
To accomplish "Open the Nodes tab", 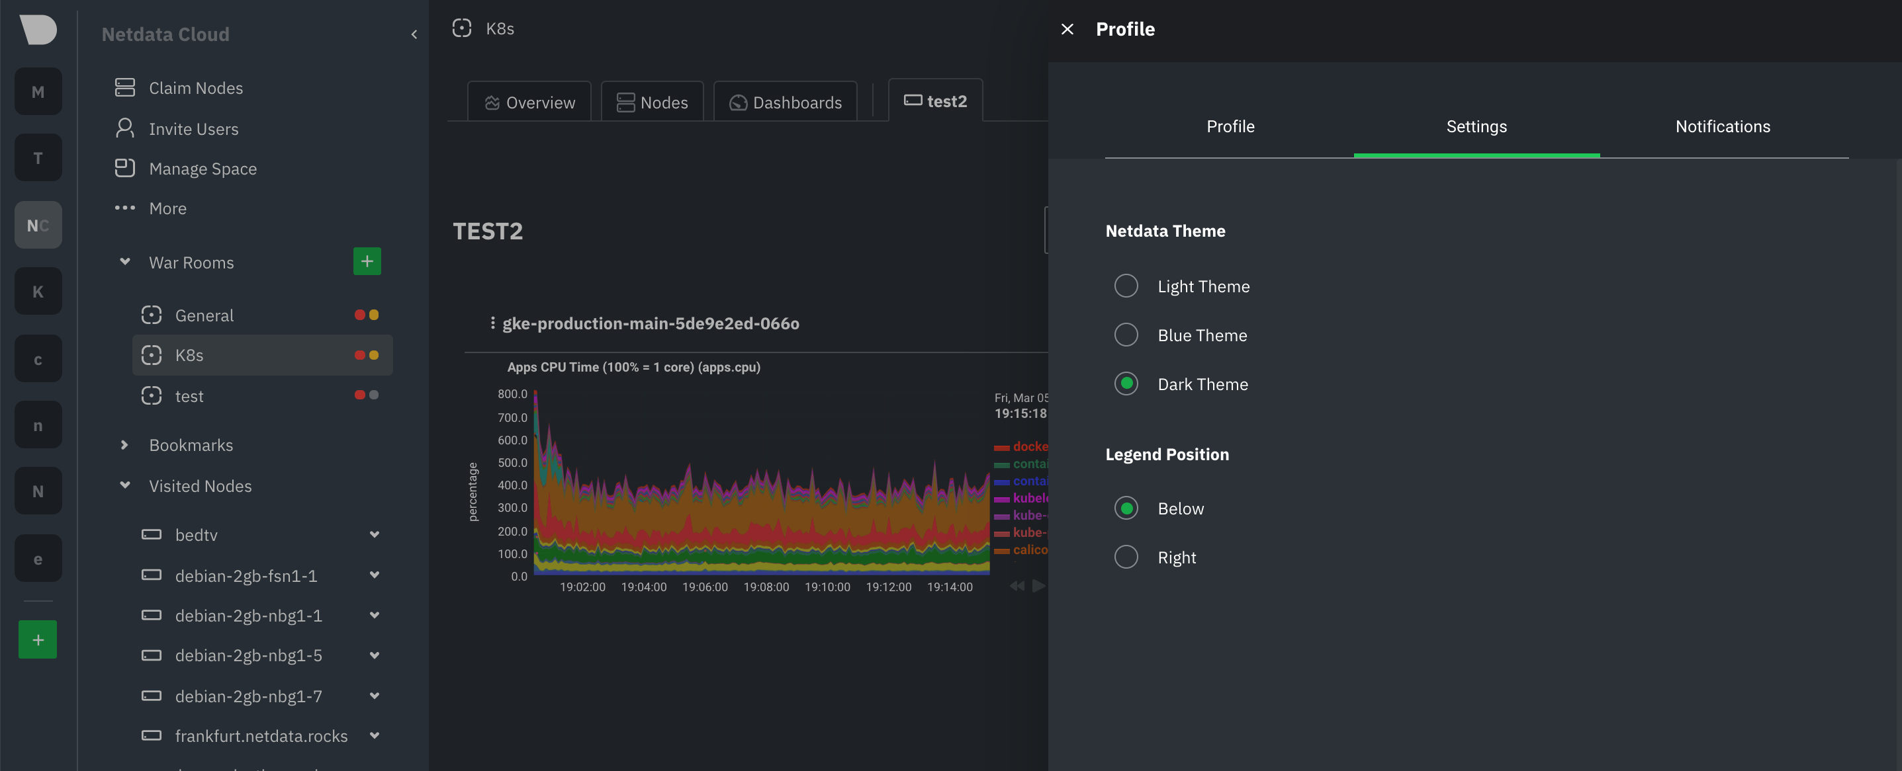I will pyautogui.click(x=652, y=102).
